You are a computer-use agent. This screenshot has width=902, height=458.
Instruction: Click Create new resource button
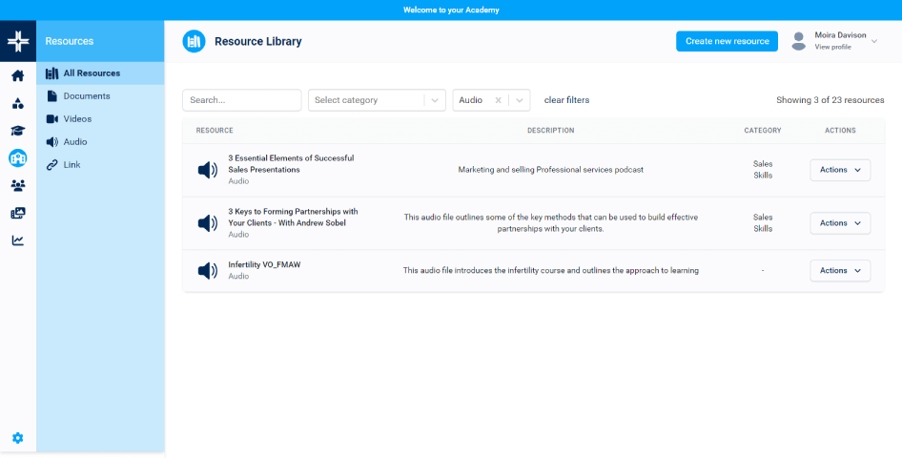click(727, 41)
